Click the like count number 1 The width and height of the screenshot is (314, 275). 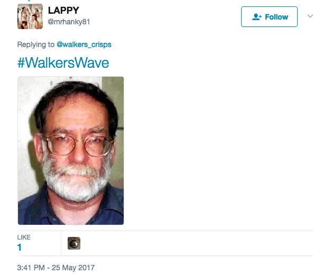pyautogui.click(x=20, y=247)
